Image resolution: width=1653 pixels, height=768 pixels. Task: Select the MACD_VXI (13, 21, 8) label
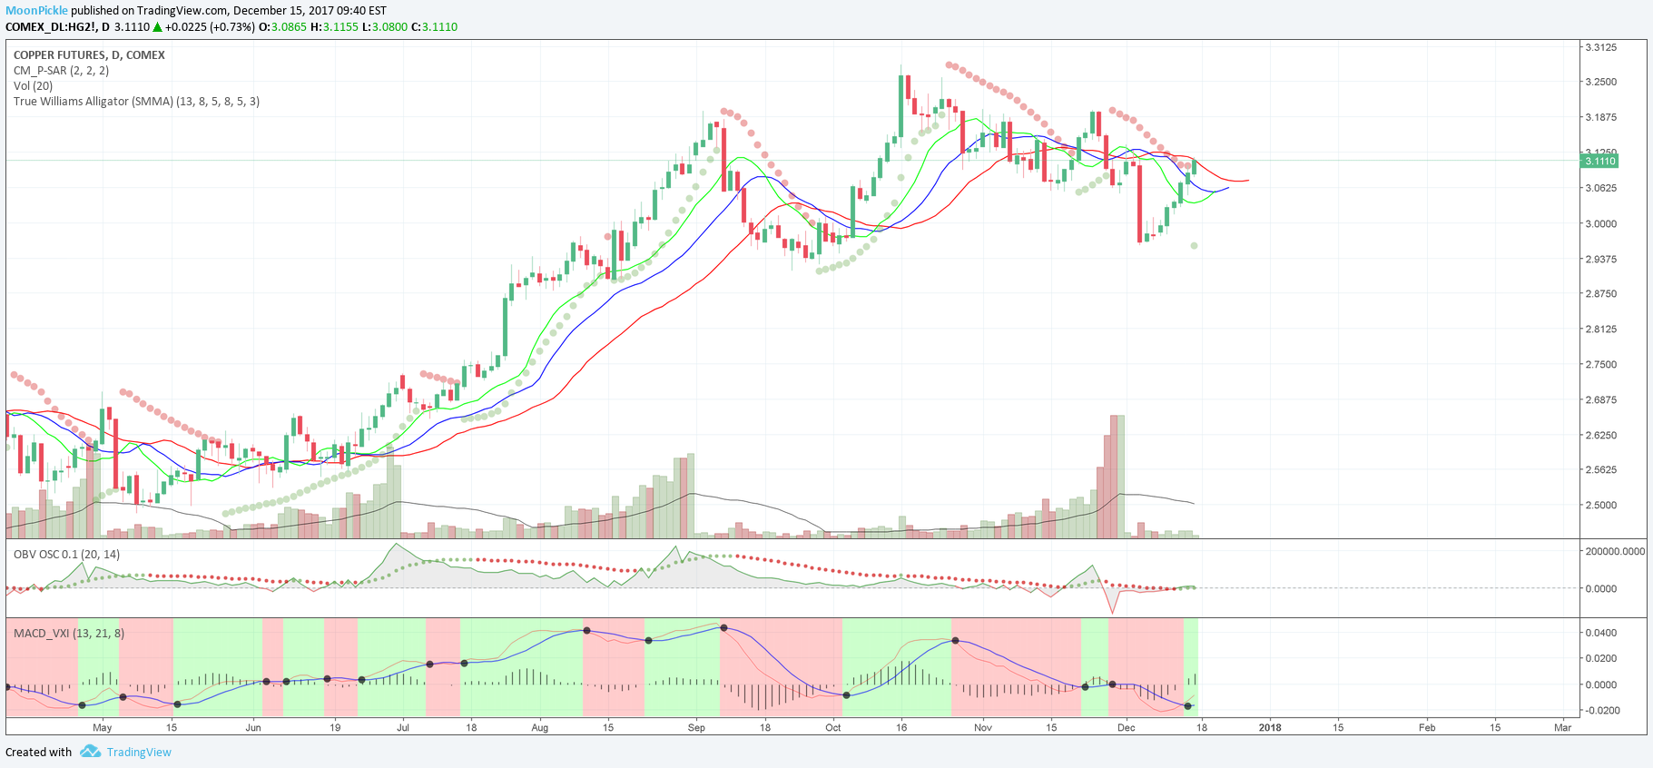pyautogui.click(x=69, y=633)
